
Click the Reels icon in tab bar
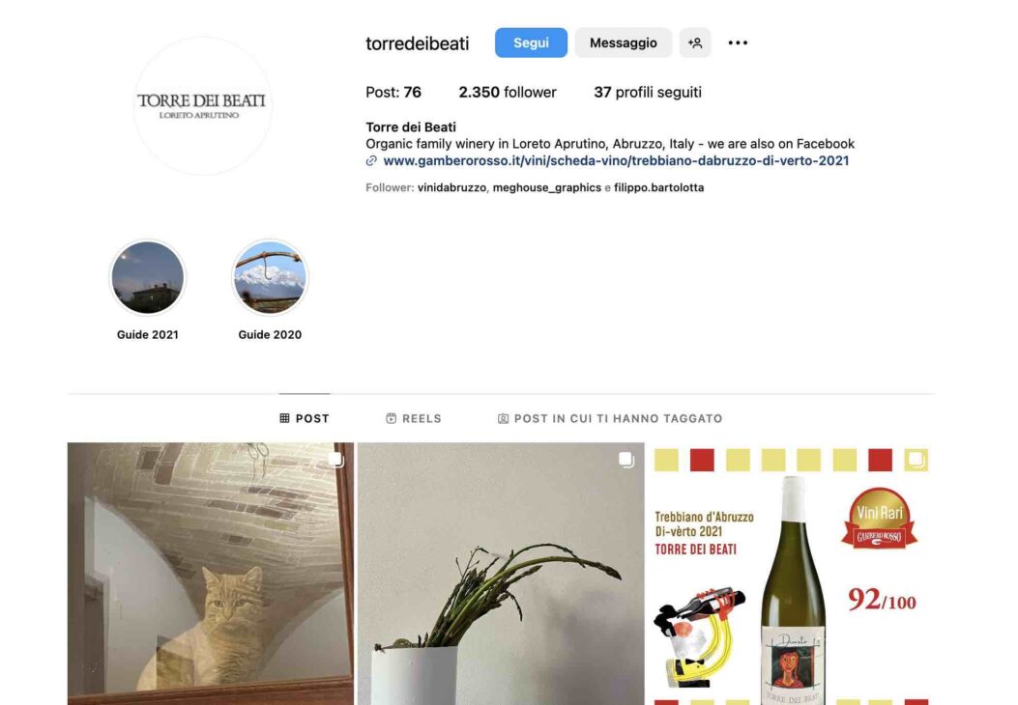[x=391, y=418]
